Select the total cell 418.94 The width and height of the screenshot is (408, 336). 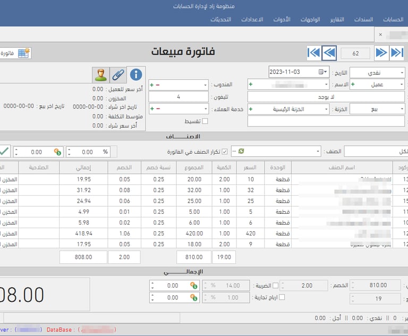click(83, 233)
